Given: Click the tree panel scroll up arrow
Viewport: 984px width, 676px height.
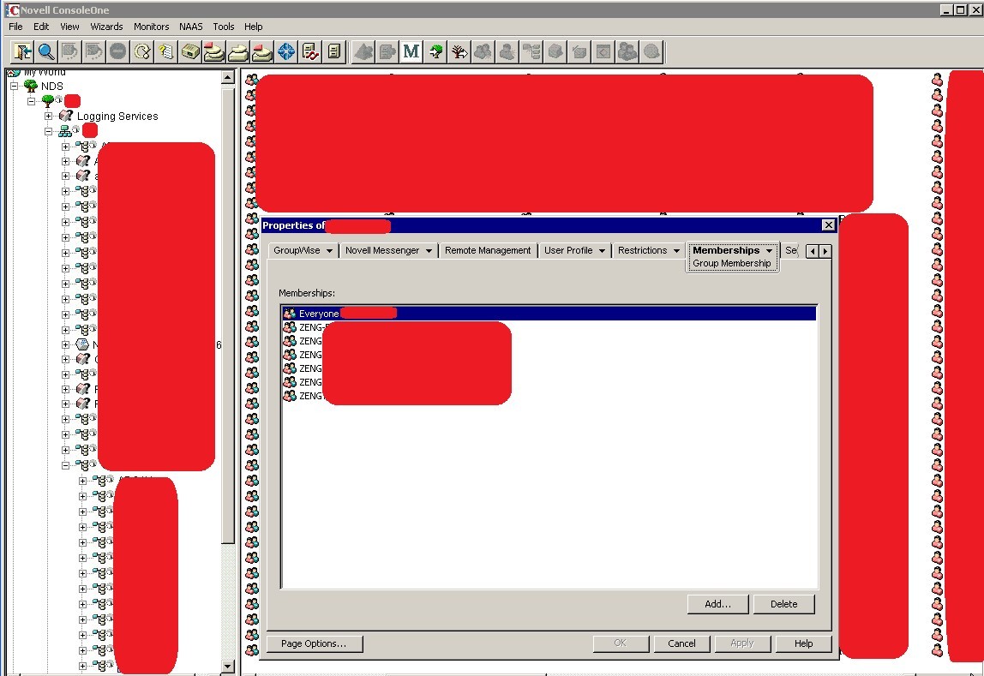Looking at the screenshot, I should [228, 77].
